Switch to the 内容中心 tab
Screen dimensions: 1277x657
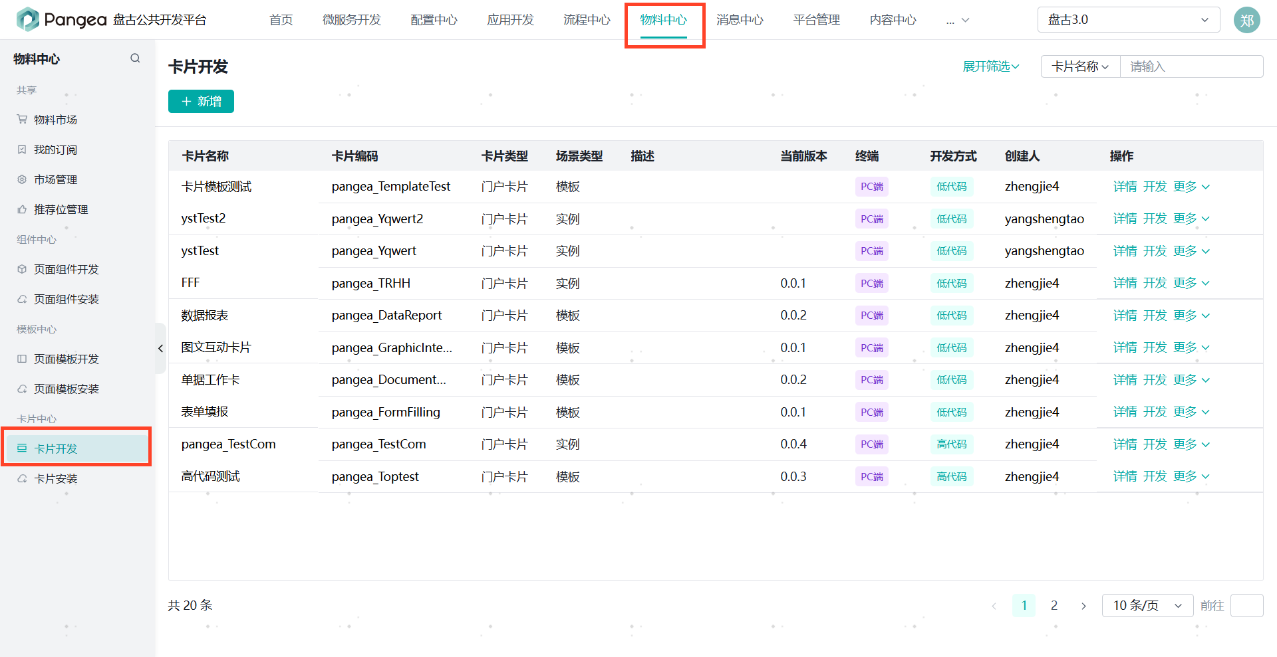click(893, 20)
